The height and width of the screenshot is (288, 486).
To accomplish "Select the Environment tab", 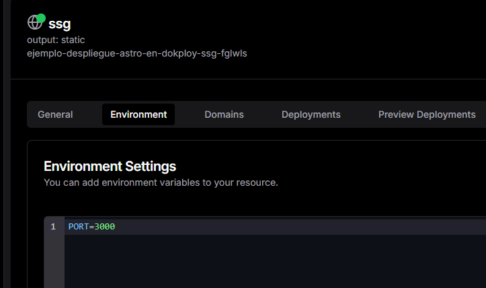I will tap(138, 114).
